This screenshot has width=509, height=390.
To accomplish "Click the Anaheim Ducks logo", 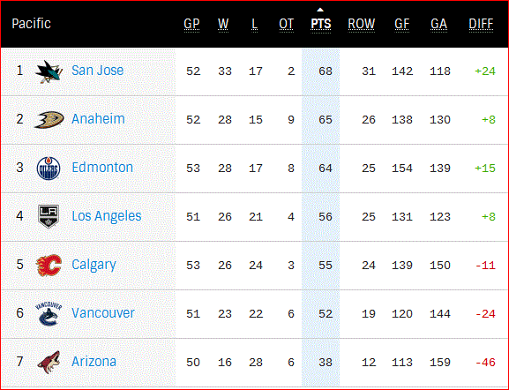I will (49, 119).
